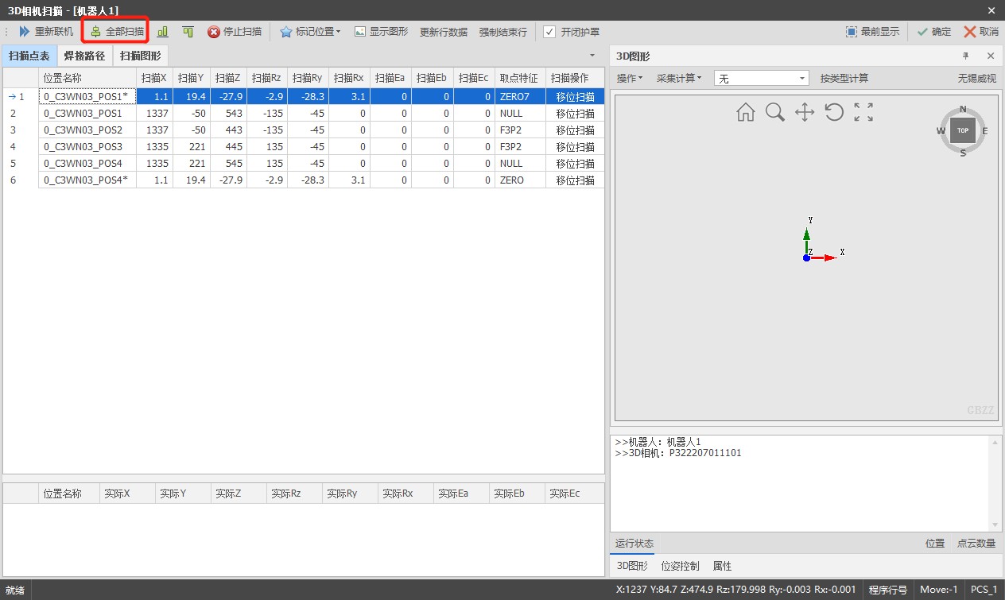Select the magnifier zoom tool in 3D view
Screen dimensions: 1005x600
(x=775, y=112)
